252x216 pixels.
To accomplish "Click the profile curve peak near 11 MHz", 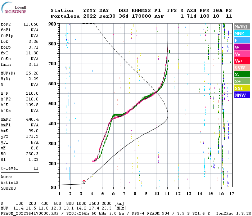I will tap(168, 115).
